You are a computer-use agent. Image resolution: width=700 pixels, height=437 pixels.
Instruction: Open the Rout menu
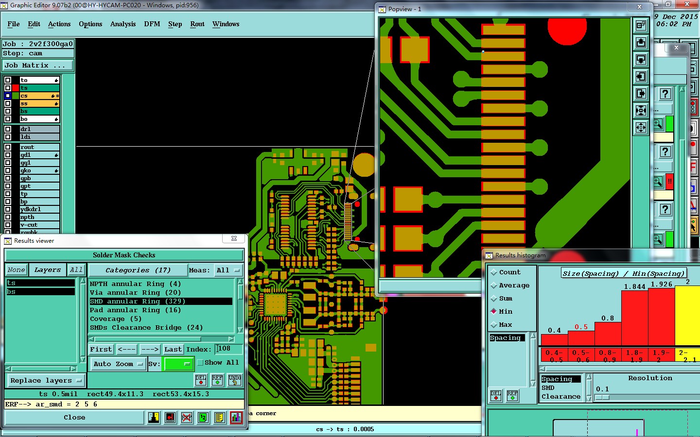[x=197, y=24]
